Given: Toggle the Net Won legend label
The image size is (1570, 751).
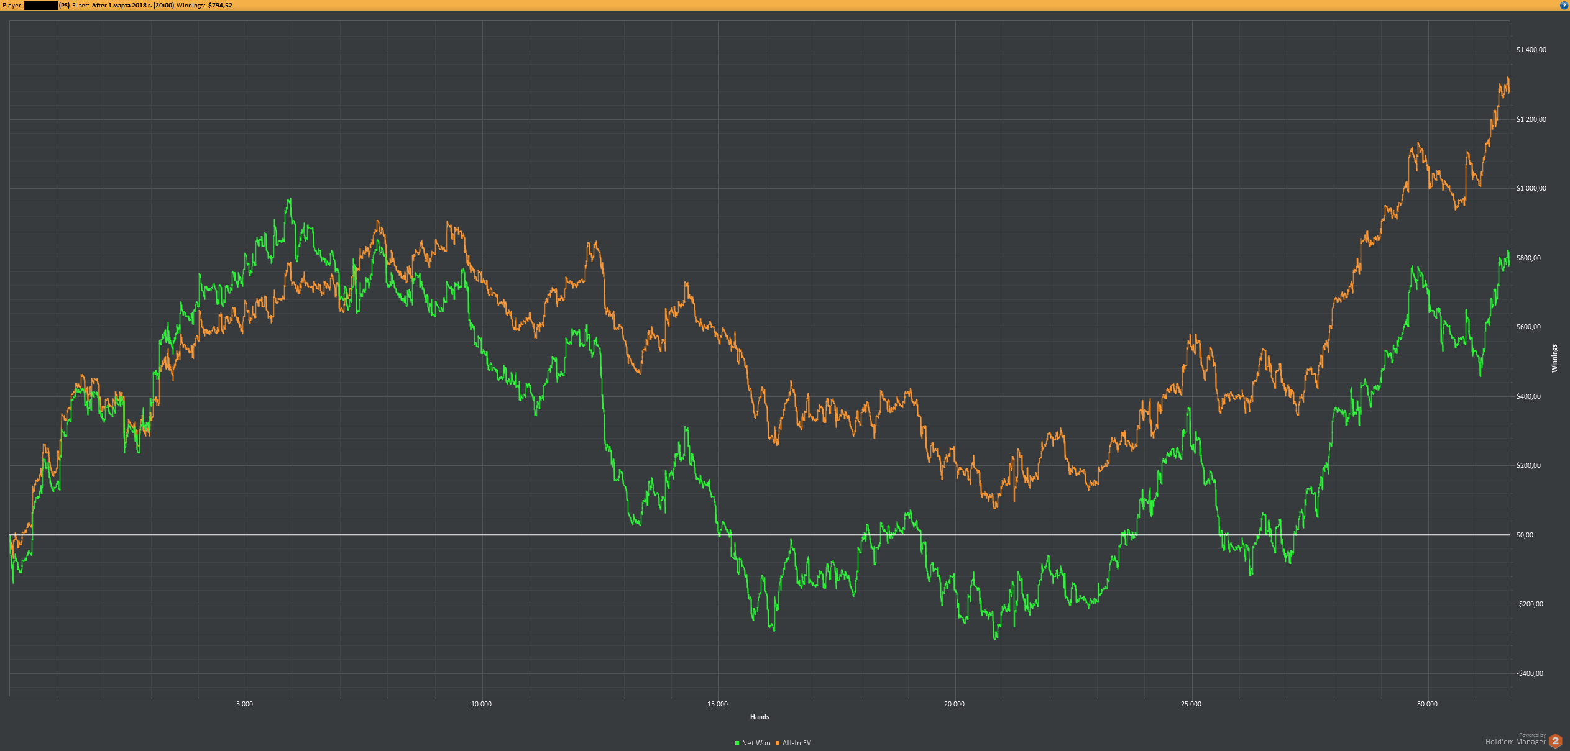Looking at the screenshot, I should pos(756,743).
